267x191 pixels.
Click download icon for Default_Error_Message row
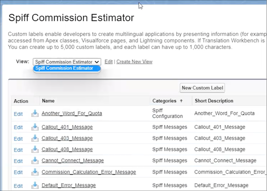click(x=35, y=185)
